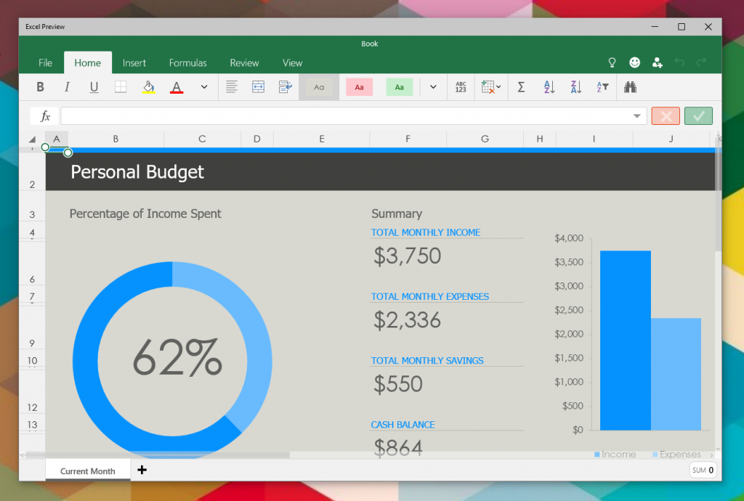Select the Current Month sheet tab
744x501 pixels.
click(x=87, y=471)
